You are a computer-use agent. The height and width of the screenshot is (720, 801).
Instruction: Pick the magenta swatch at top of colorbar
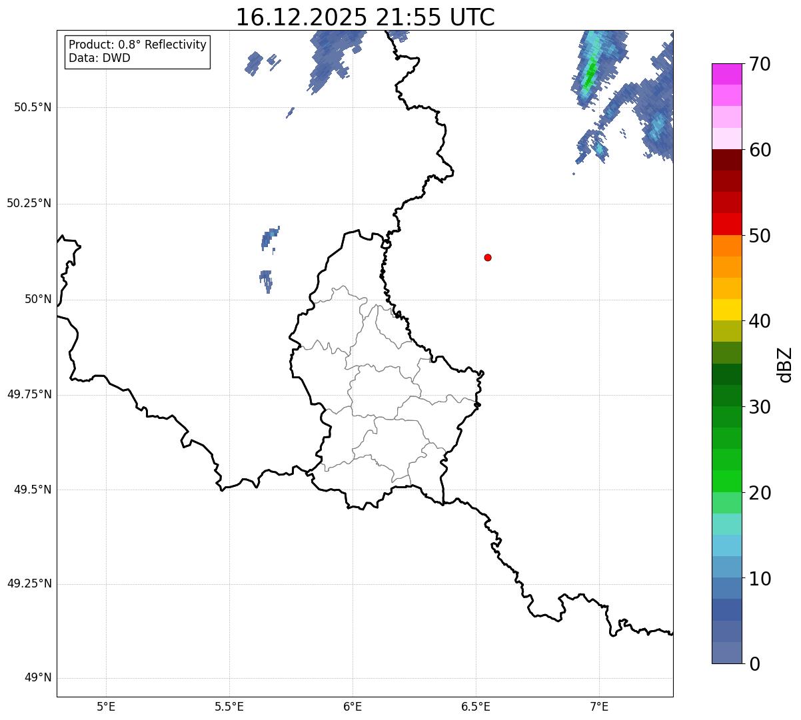pyautogui.click(x=726, y=74)
